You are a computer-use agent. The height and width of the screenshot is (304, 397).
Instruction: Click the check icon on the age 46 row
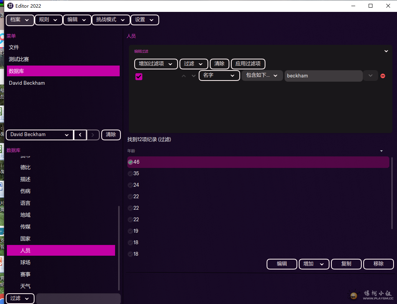pos(130,162)
